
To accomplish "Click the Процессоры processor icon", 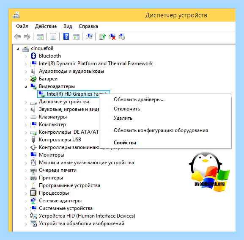I will 33,193.
